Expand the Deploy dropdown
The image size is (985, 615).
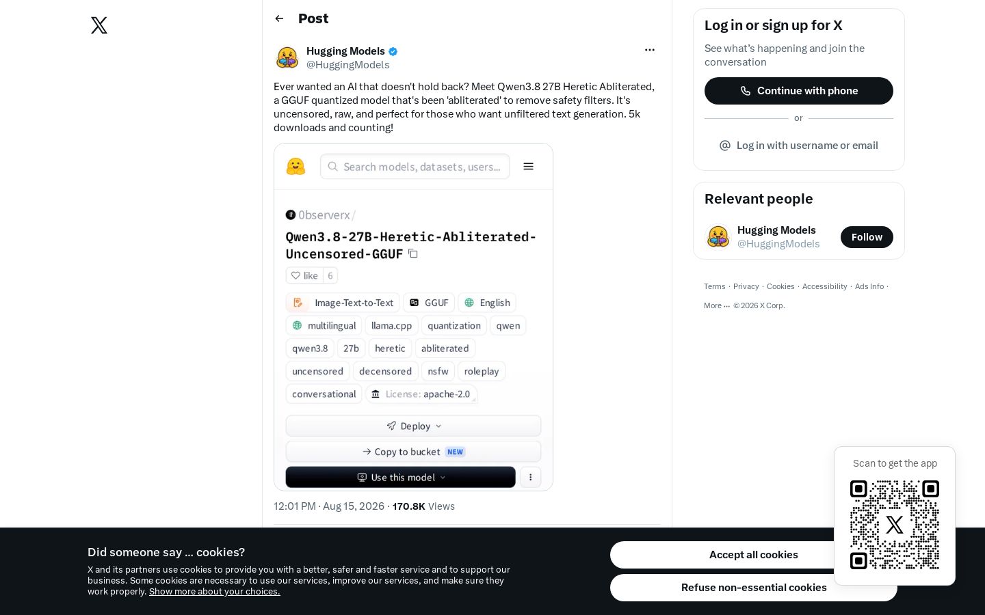(413, 426)
